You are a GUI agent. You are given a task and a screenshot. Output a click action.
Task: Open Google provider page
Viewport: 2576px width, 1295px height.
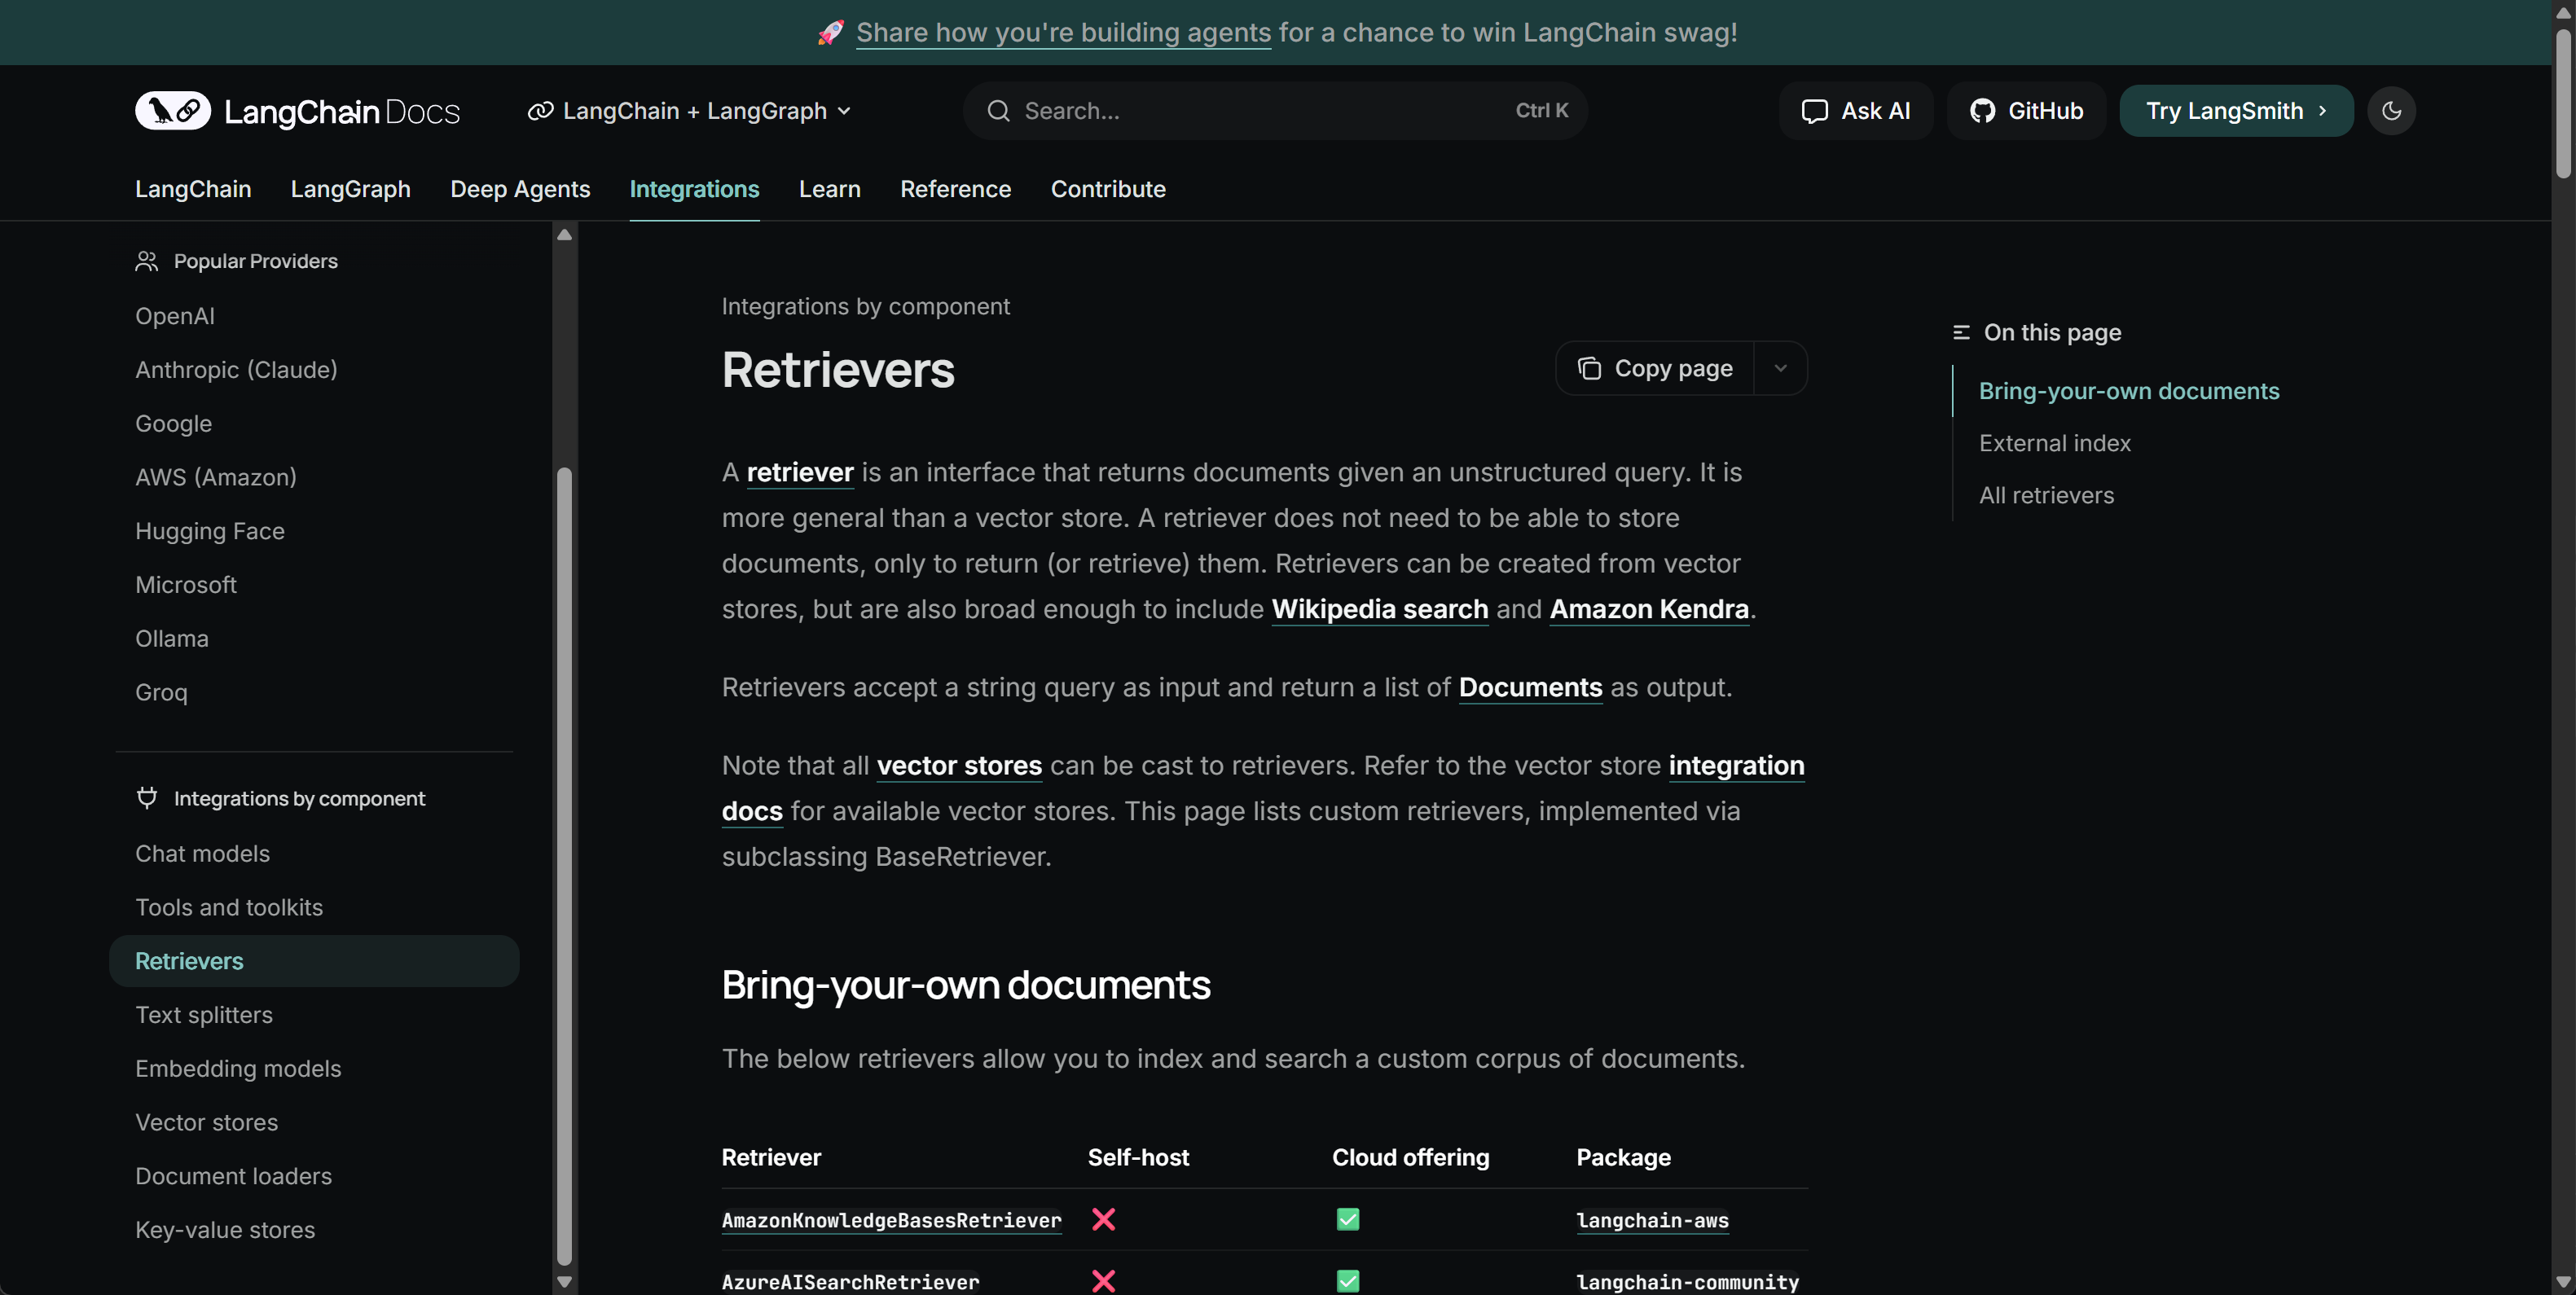coord(173,424)
